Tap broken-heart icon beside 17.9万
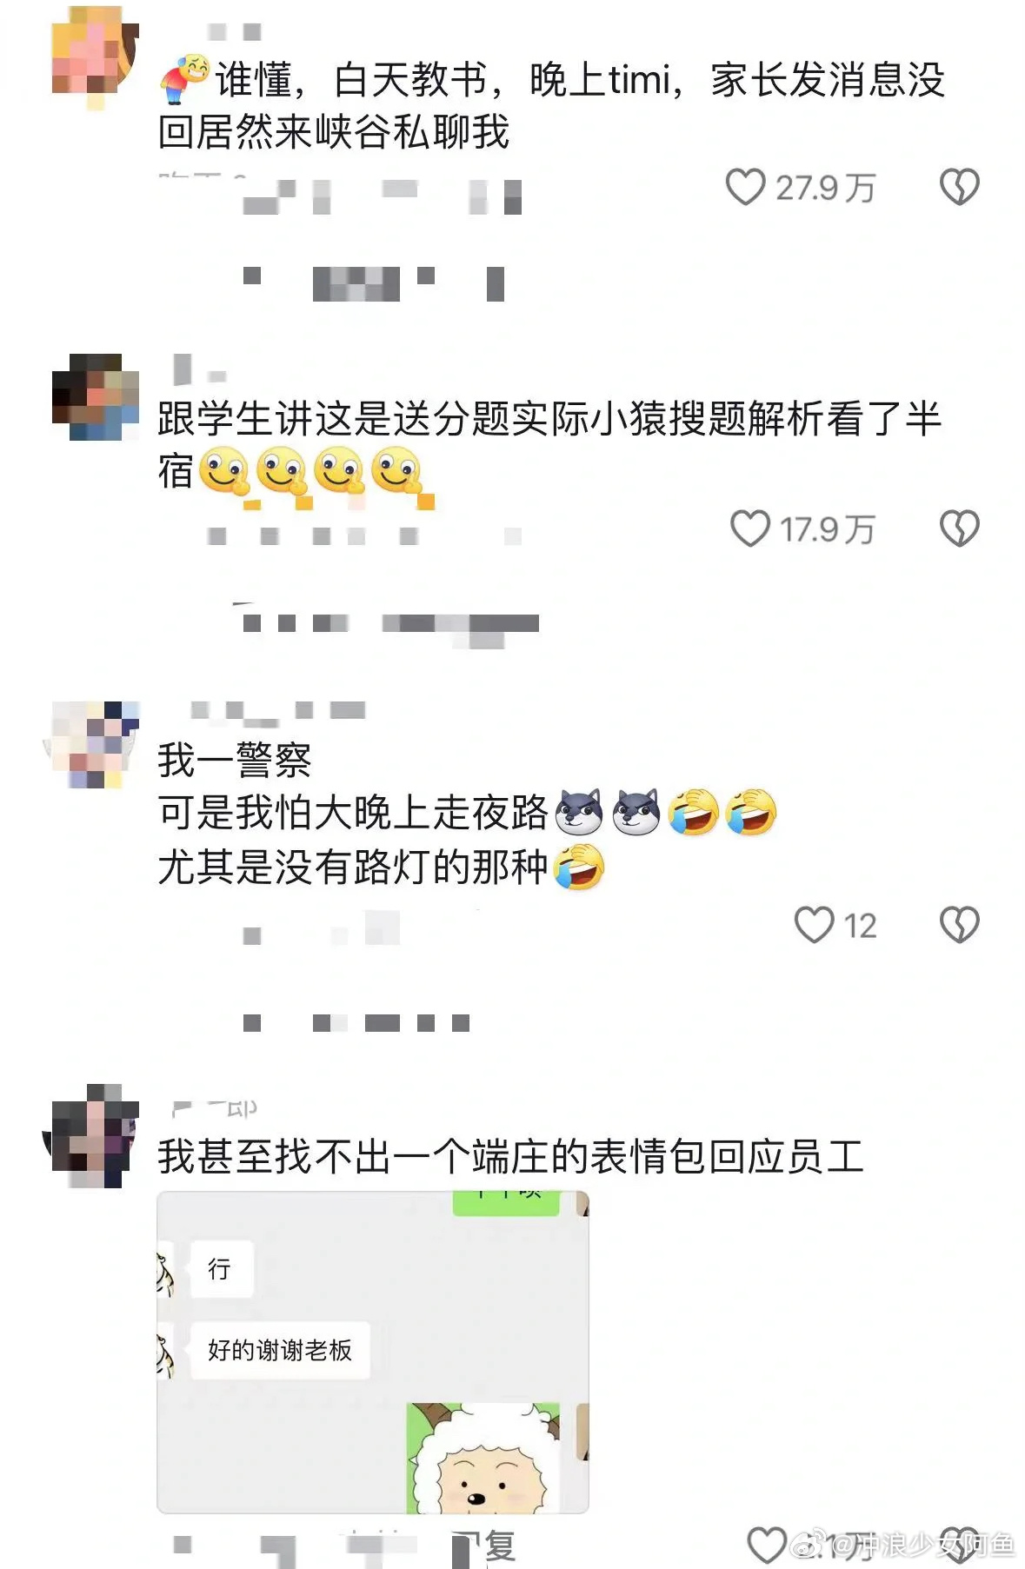The height and width of the screenshot is (1569, 1025). pyautogui.click(x=960, y=528)
